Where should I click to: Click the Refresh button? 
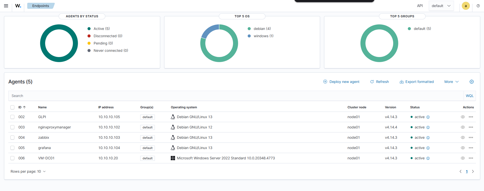click(x=379, y=82)
